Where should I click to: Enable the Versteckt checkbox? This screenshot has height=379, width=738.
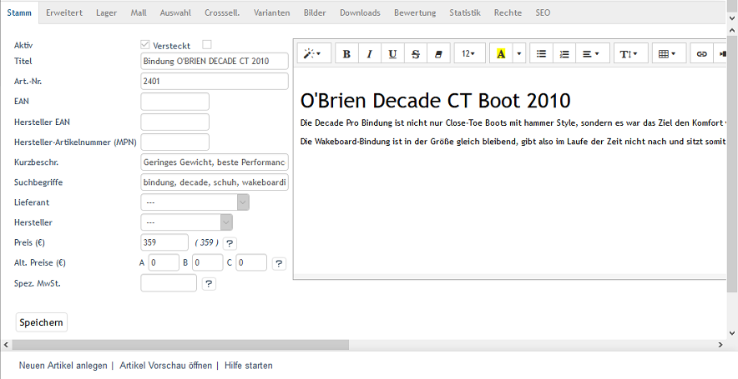tap(207, 45)
